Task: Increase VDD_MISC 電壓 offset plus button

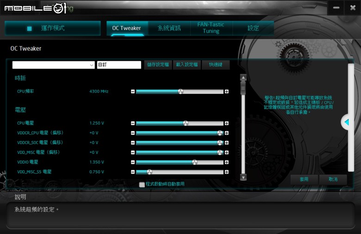Action: (227, 152)
